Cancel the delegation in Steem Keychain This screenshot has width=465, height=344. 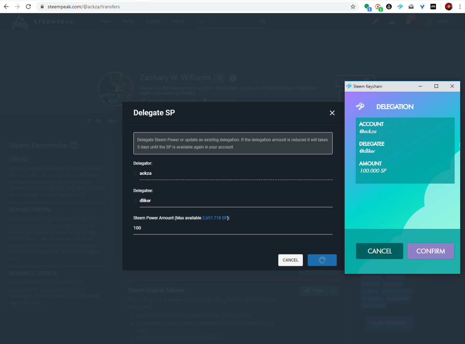380,251
